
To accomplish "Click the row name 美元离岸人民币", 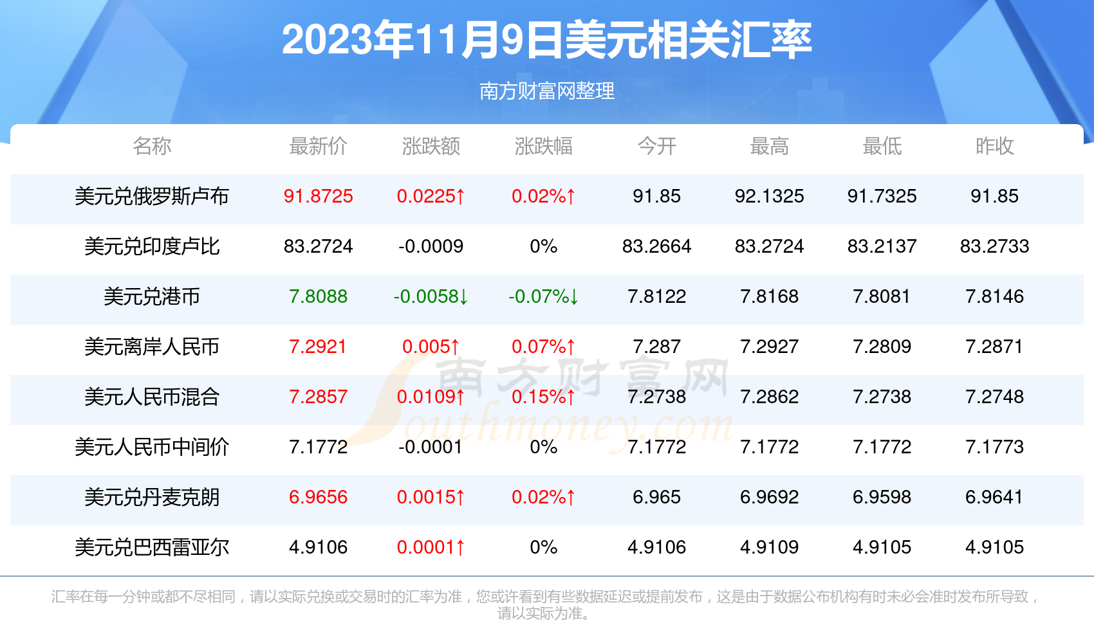I will (152, 347).
